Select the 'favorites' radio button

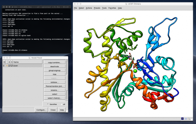[x=48, y=104]
